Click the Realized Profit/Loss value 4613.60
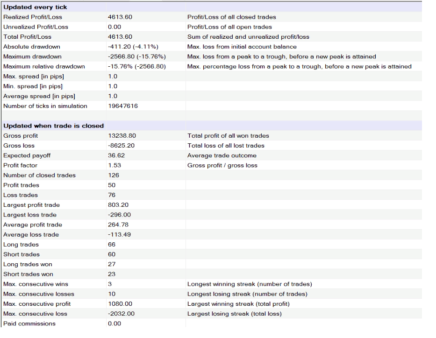Screen dimensions: 436x338 click(120, 17)
